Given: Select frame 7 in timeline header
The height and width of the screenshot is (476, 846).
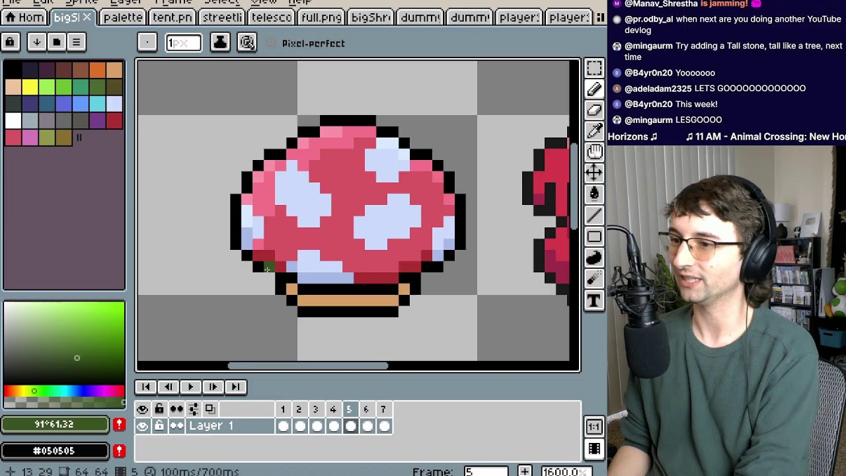Looking at the screenshot, I should (x=383, y=409).
